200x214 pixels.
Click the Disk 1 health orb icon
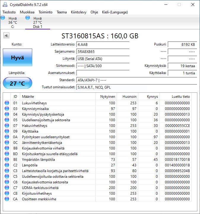(x=28, y=18)
